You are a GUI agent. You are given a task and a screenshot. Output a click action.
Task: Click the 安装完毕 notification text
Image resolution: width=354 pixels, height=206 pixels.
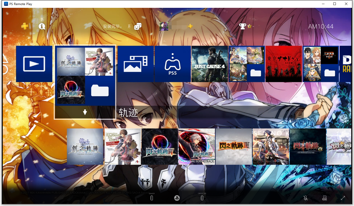(x=113, y=27)
